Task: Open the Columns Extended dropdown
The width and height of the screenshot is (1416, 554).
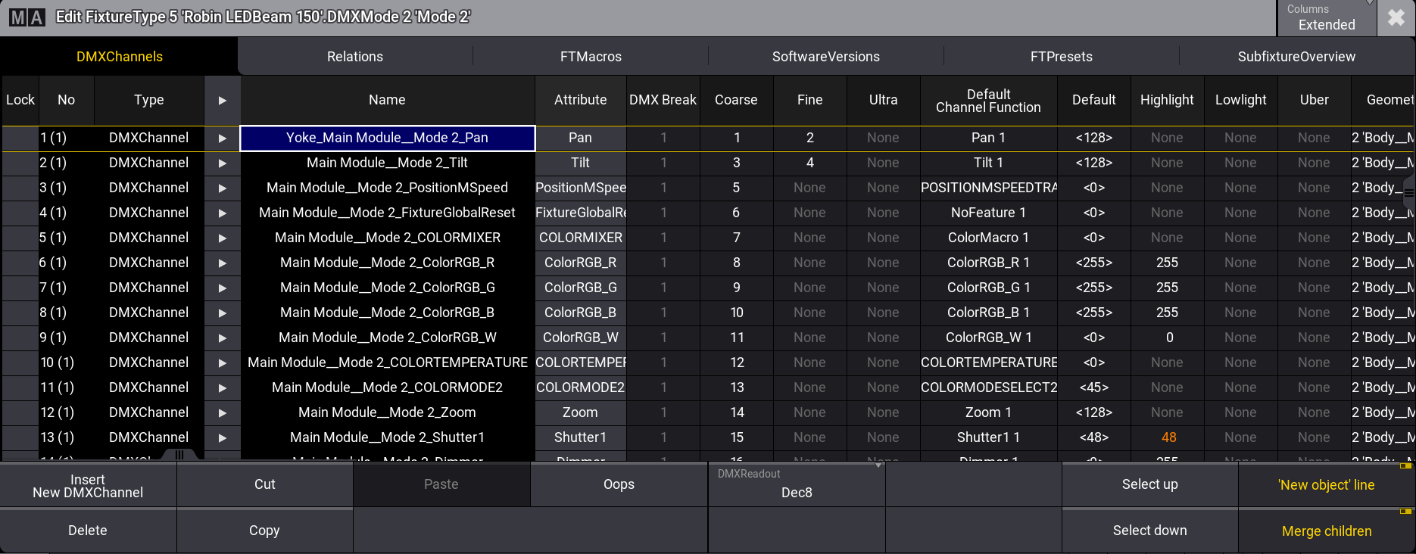Action: 1327,17
